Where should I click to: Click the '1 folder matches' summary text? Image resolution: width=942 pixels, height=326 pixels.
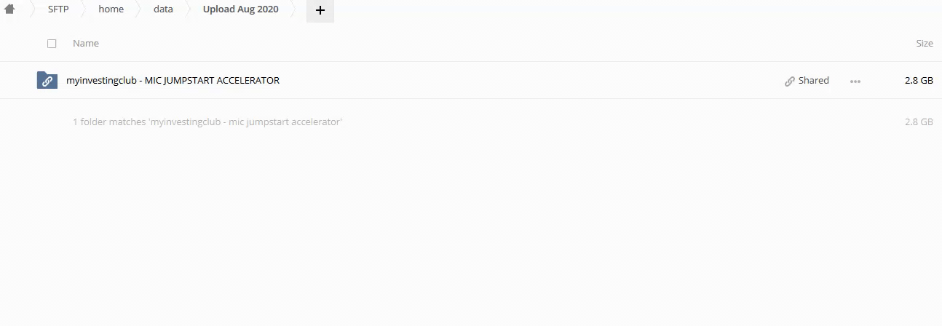click(207, 122)
